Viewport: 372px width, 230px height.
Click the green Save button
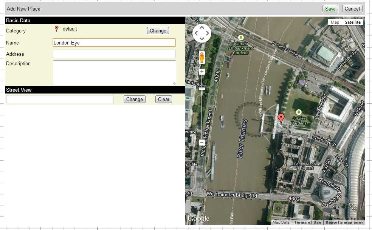[330, 9]
